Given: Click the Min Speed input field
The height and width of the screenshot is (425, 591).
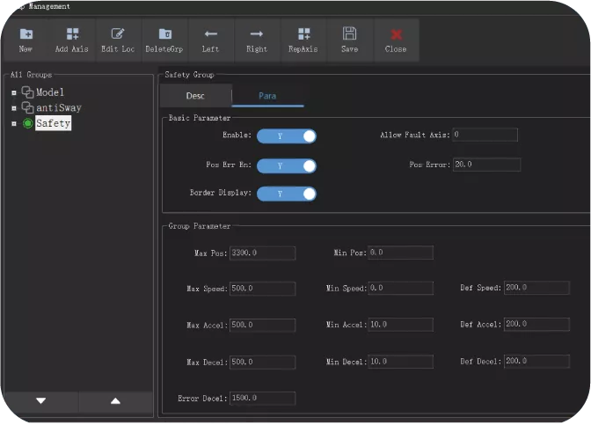Looking at the screenshot, I should coord(401,288).
